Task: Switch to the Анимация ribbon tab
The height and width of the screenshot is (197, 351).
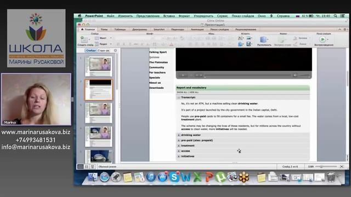Action: coord(197,29)
